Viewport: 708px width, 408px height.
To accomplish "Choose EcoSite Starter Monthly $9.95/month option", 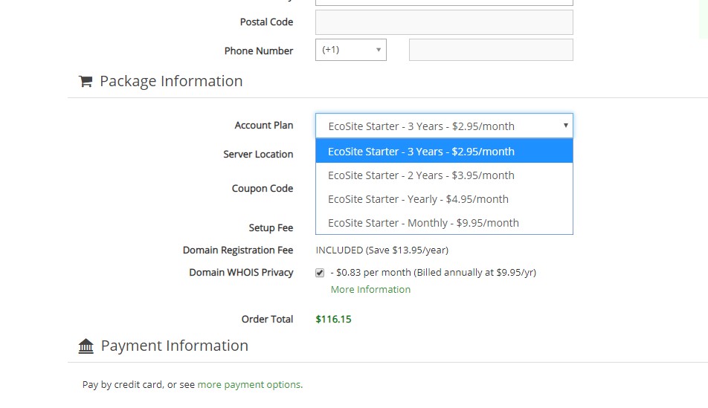I will [444, 223].
